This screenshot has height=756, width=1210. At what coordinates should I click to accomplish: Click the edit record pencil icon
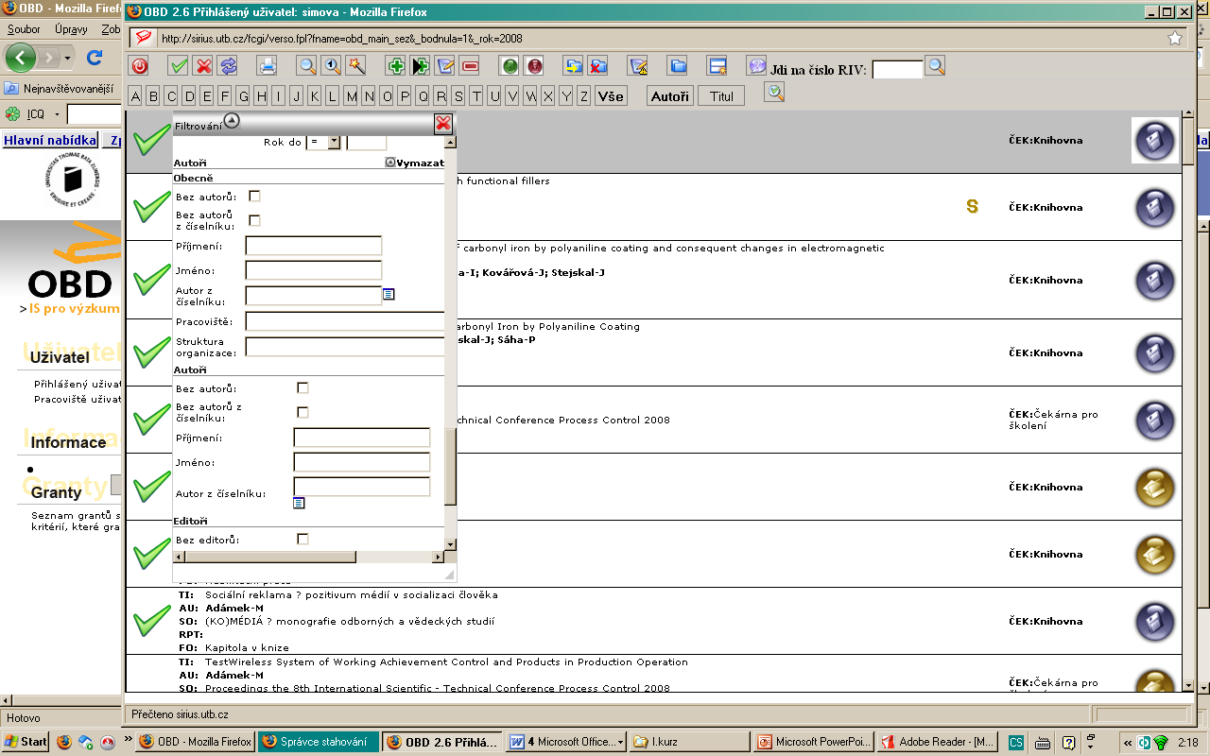(x=445, y=66)
